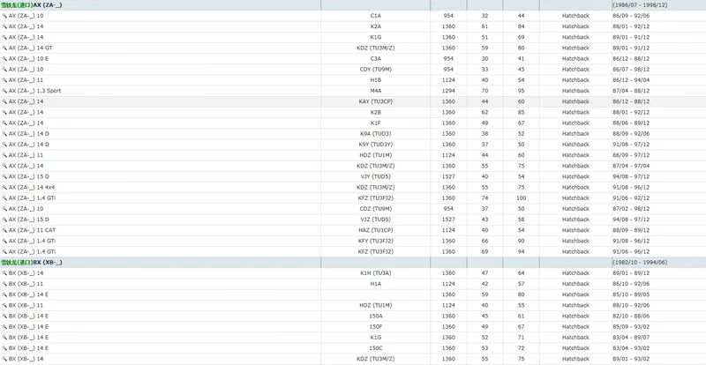Select the engine code KAY (TU3CP)
706x365 pixels.
point(376,101)
